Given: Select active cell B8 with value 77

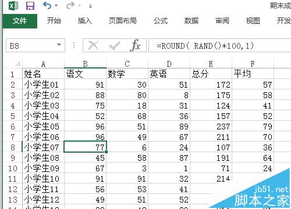Looking at the screenshot, I should point(85,147).
